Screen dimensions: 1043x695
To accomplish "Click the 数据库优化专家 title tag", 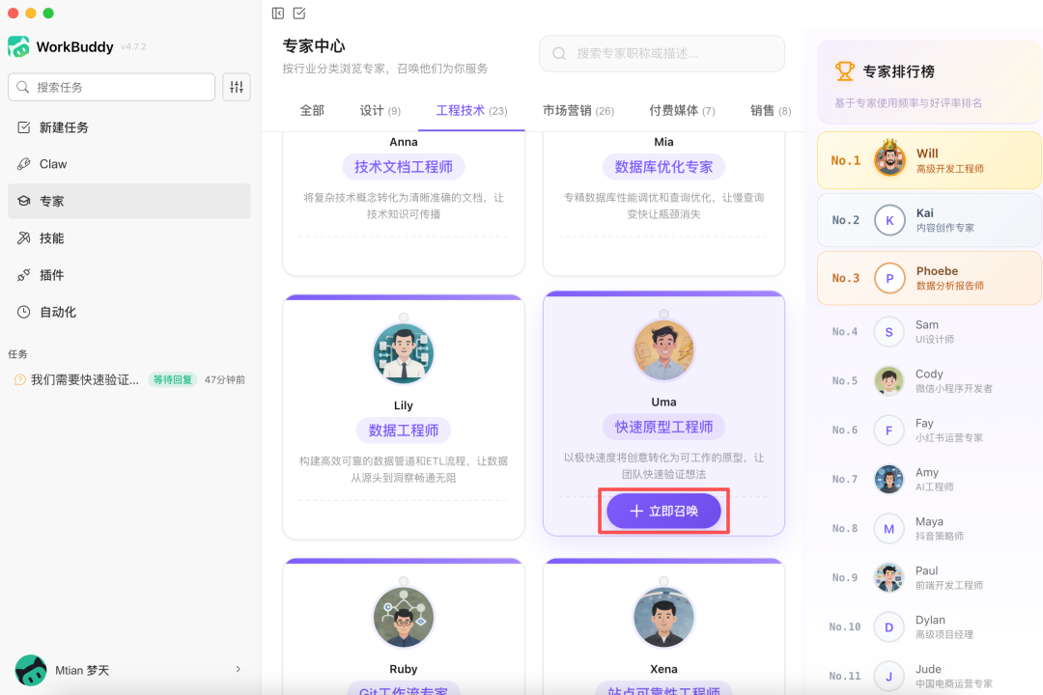I will (x=663, y=167).
